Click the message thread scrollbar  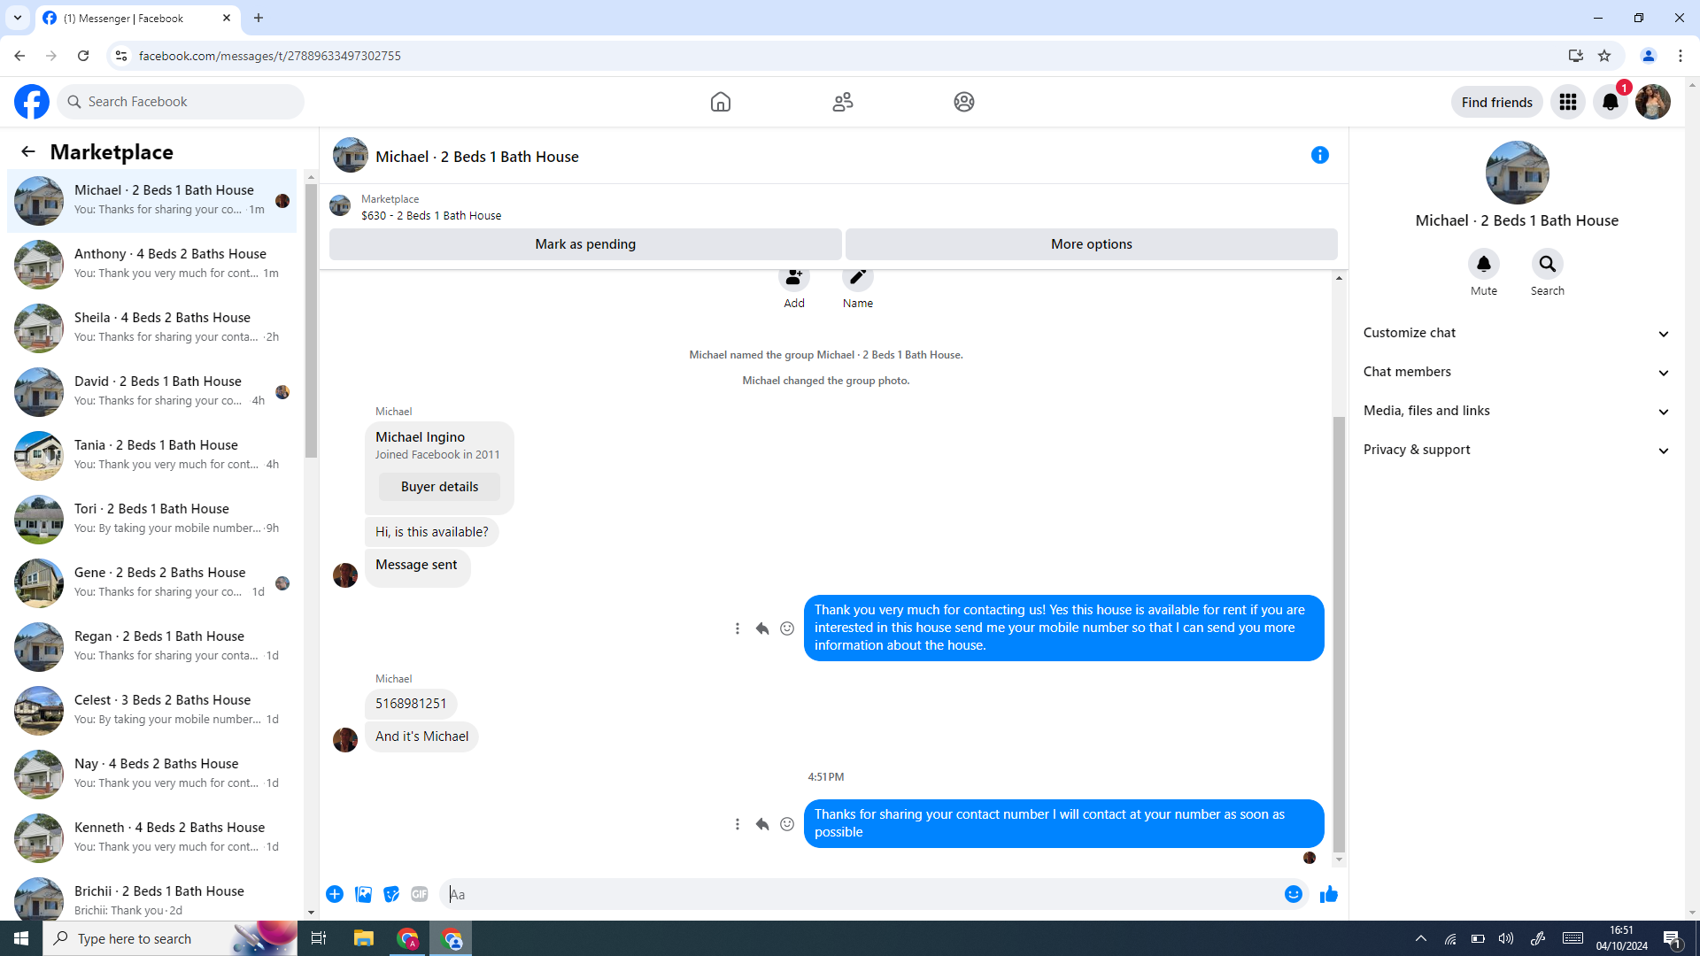(1339, 633)
